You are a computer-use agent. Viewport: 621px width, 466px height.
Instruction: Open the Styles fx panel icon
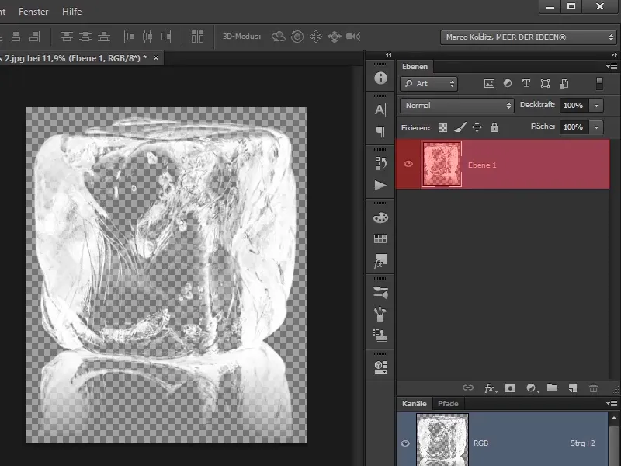380,261
